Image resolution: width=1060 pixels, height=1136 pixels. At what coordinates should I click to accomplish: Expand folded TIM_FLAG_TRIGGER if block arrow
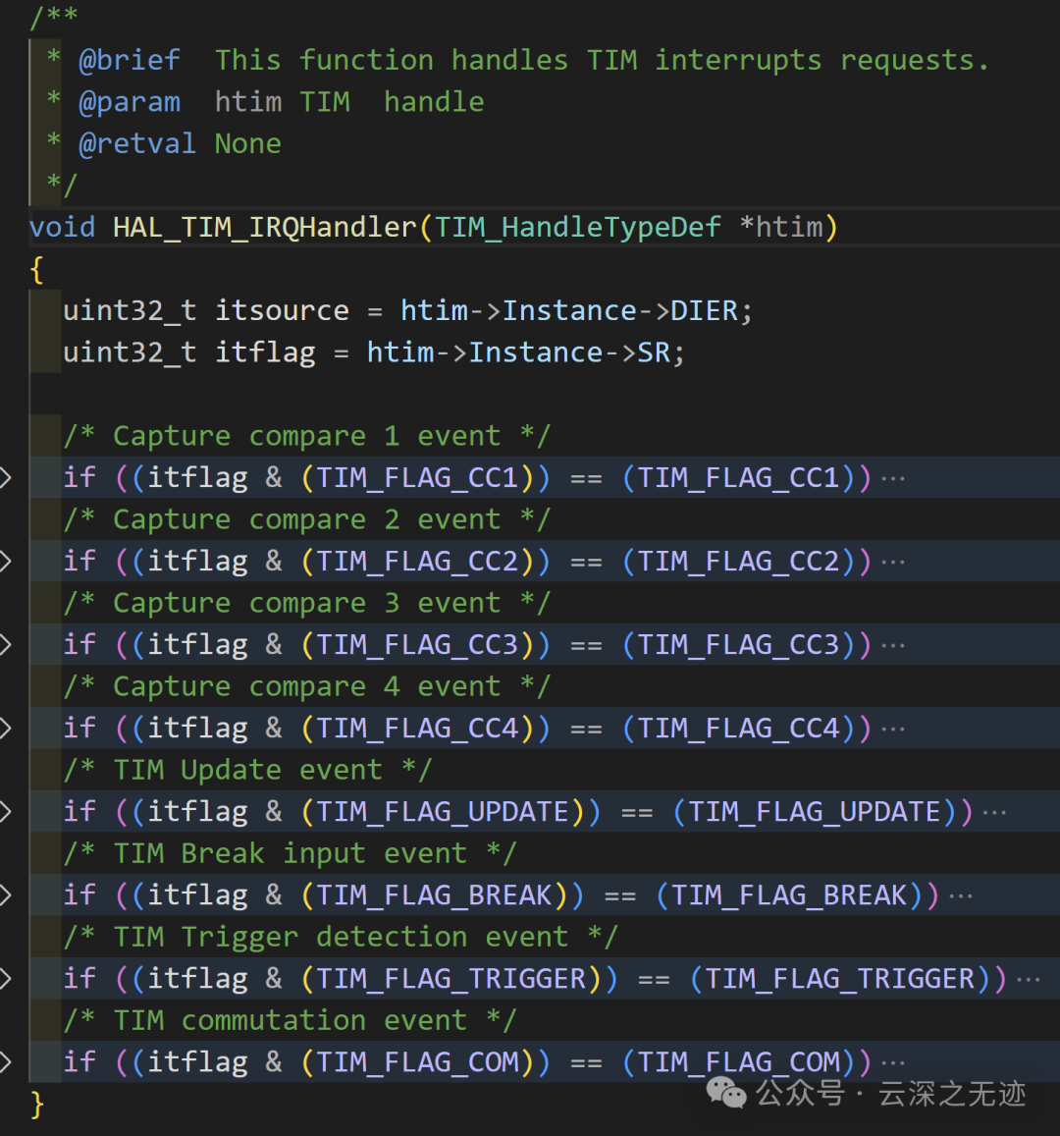coord(5,979)
